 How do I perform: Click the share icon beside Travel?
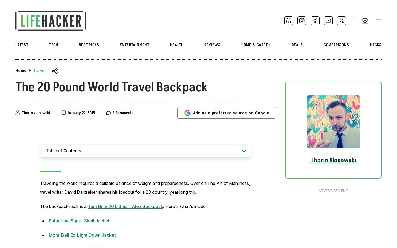[x=55, y=71]
